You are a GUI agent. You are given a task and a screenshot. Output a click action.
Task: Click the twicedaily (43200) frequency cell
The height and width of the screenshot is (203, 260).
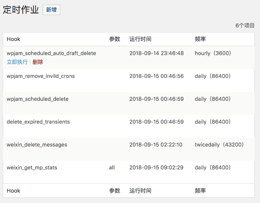click(x=219, y=145)
